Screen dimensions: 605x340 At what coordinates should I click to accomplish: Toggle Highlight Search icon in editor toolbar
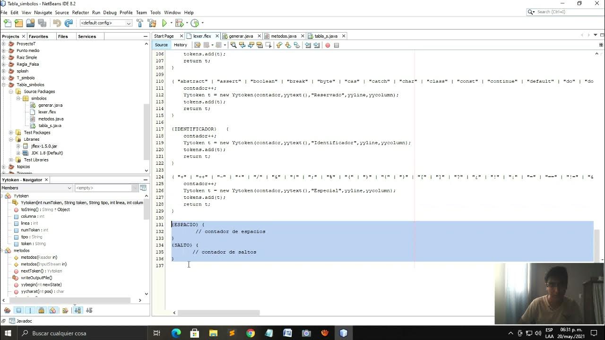[x=260, y=45]
